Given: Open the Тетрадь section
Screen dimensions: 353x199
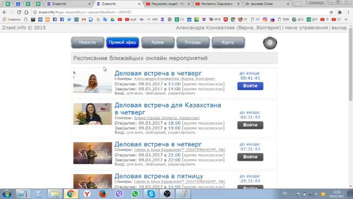Looking at the screenshot, I should [x=193, y=43].
